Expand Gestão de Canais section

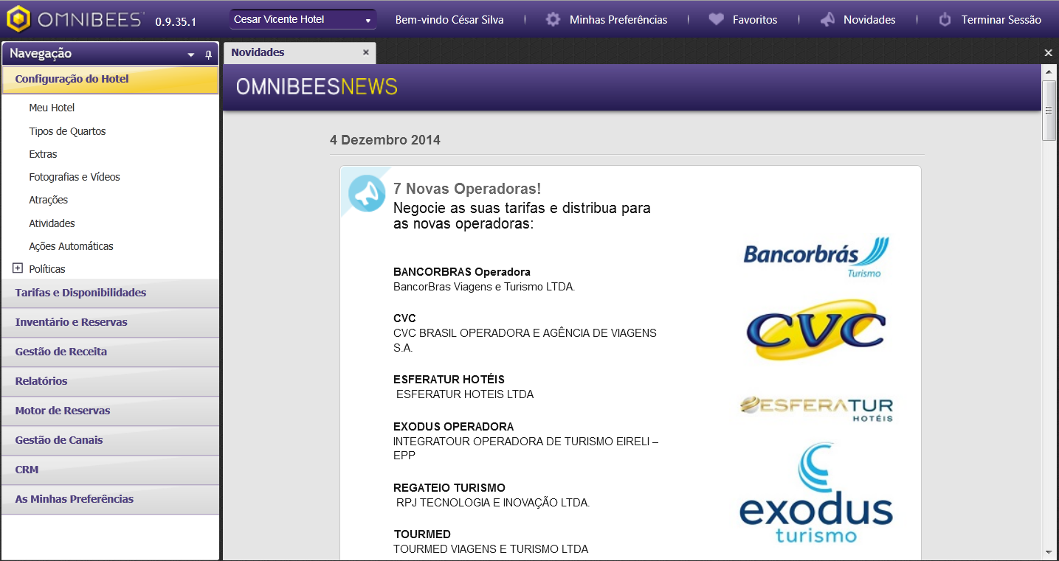[111, 440]
